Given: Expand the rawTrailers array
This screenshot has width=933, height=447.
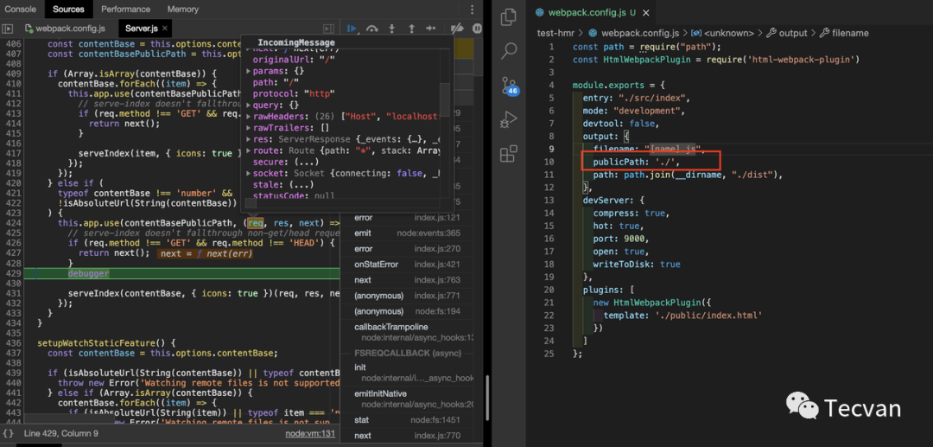Looking at the screenshot, I should pyautogui.click(x=249, y=127).
